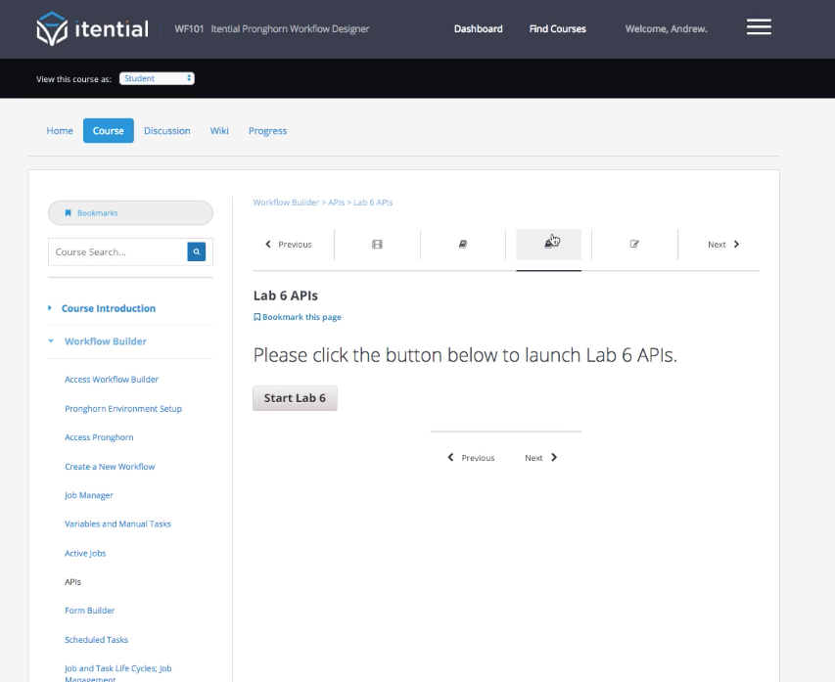This screenshot has height=682, width=835.
Task: Open the video unit film icon
Action: (377, 245)
